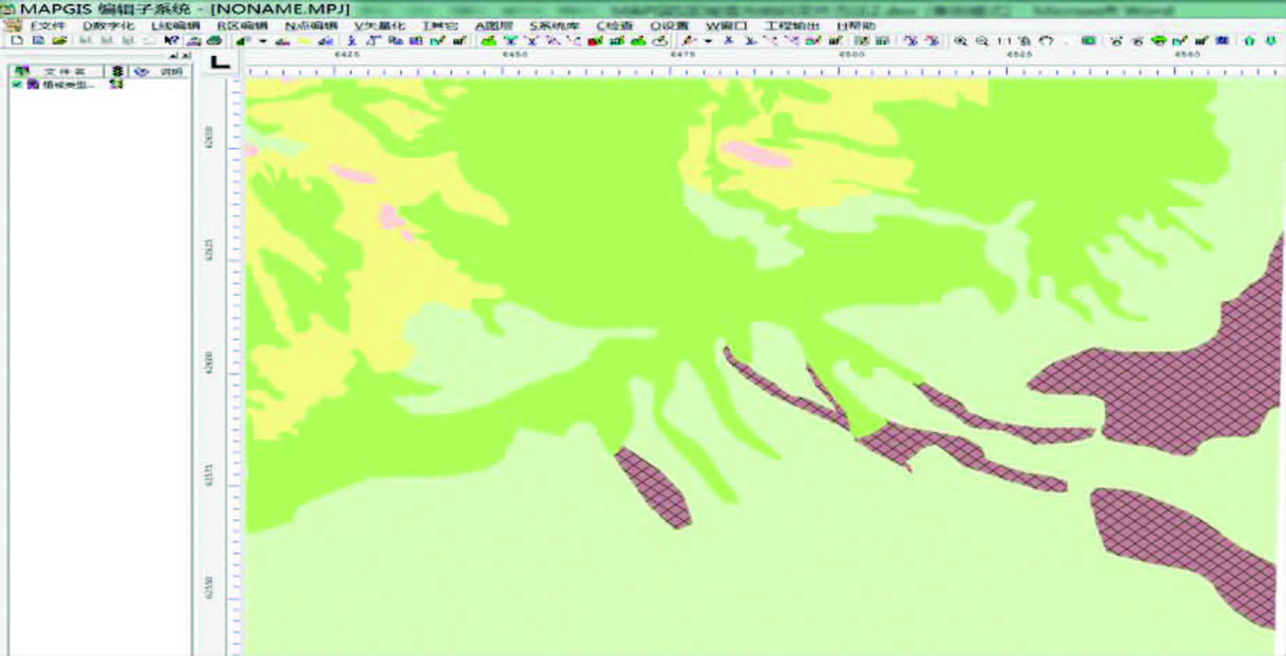Open the dropdown arrow beside the line pen tool

click(x=708, y=41)
